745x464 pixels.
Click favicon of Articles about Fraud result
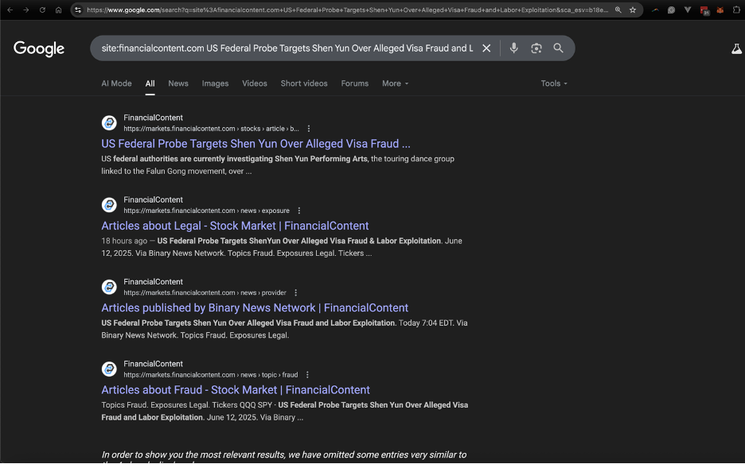pyautogui.click(x=109, y=369)
